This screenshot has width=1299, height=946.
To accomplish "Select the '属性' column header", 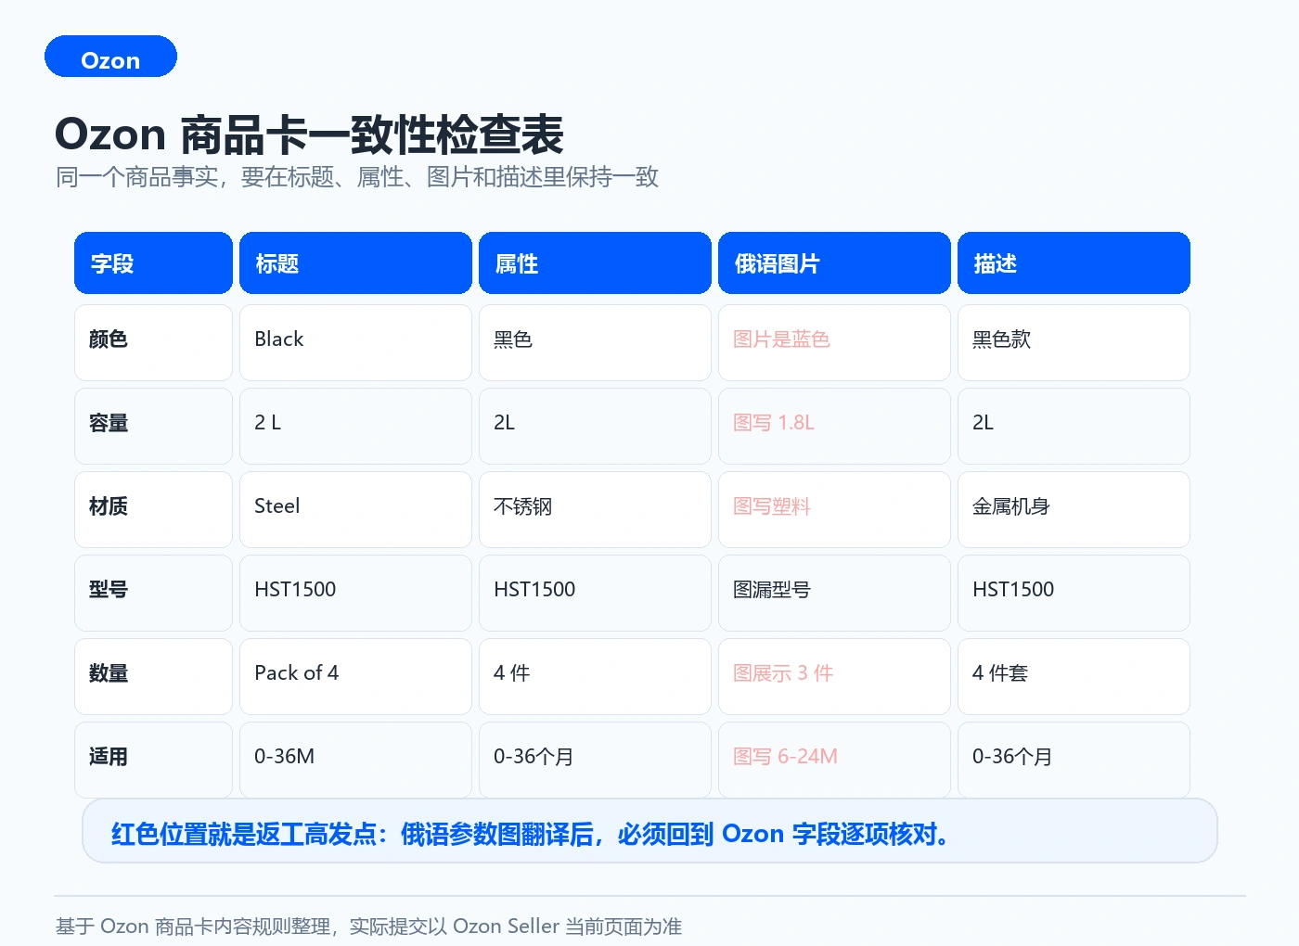I will 595,263.
